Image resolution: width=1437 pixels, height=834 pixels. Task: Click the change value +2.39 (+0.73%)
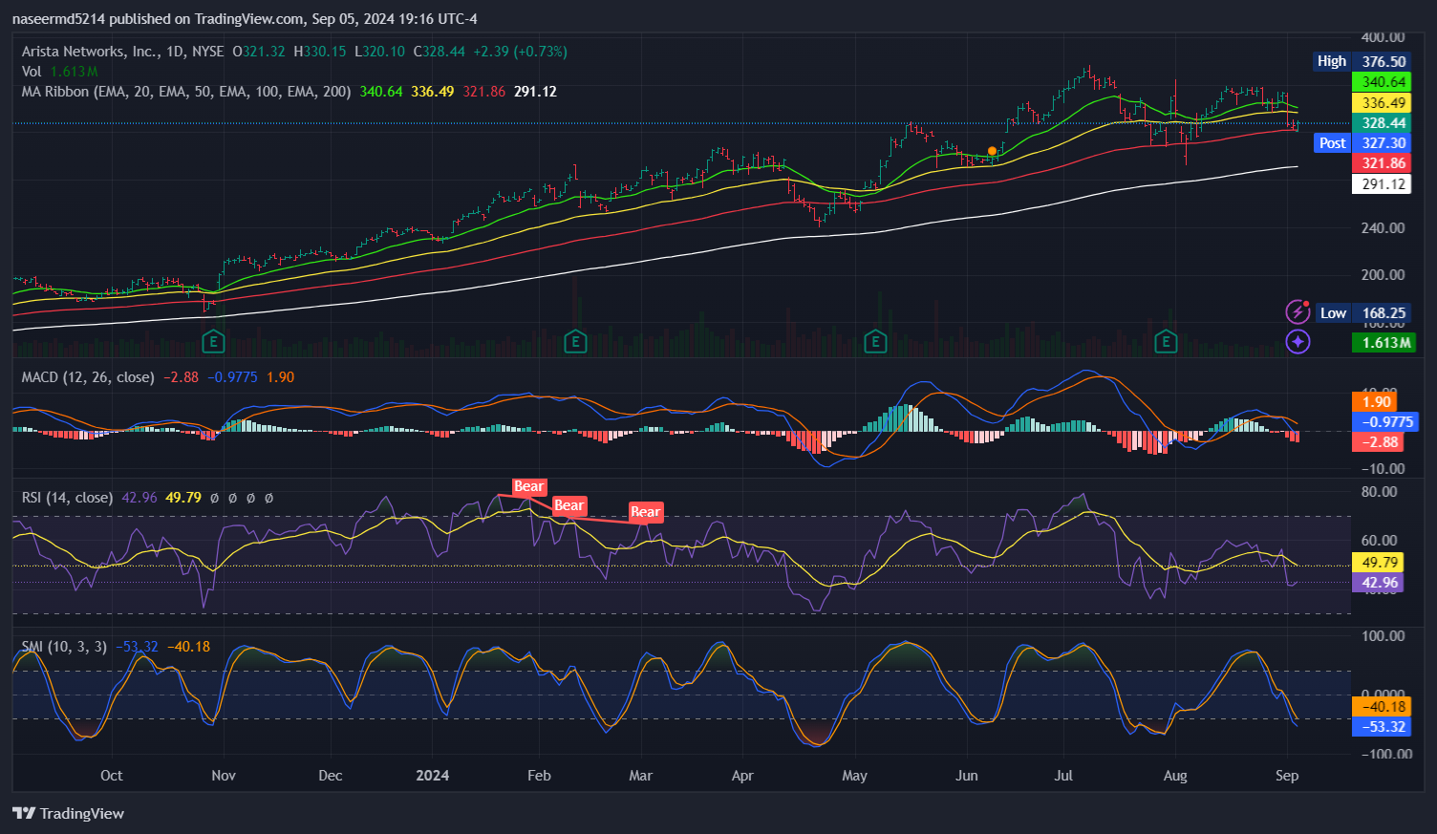coord(520,52)
